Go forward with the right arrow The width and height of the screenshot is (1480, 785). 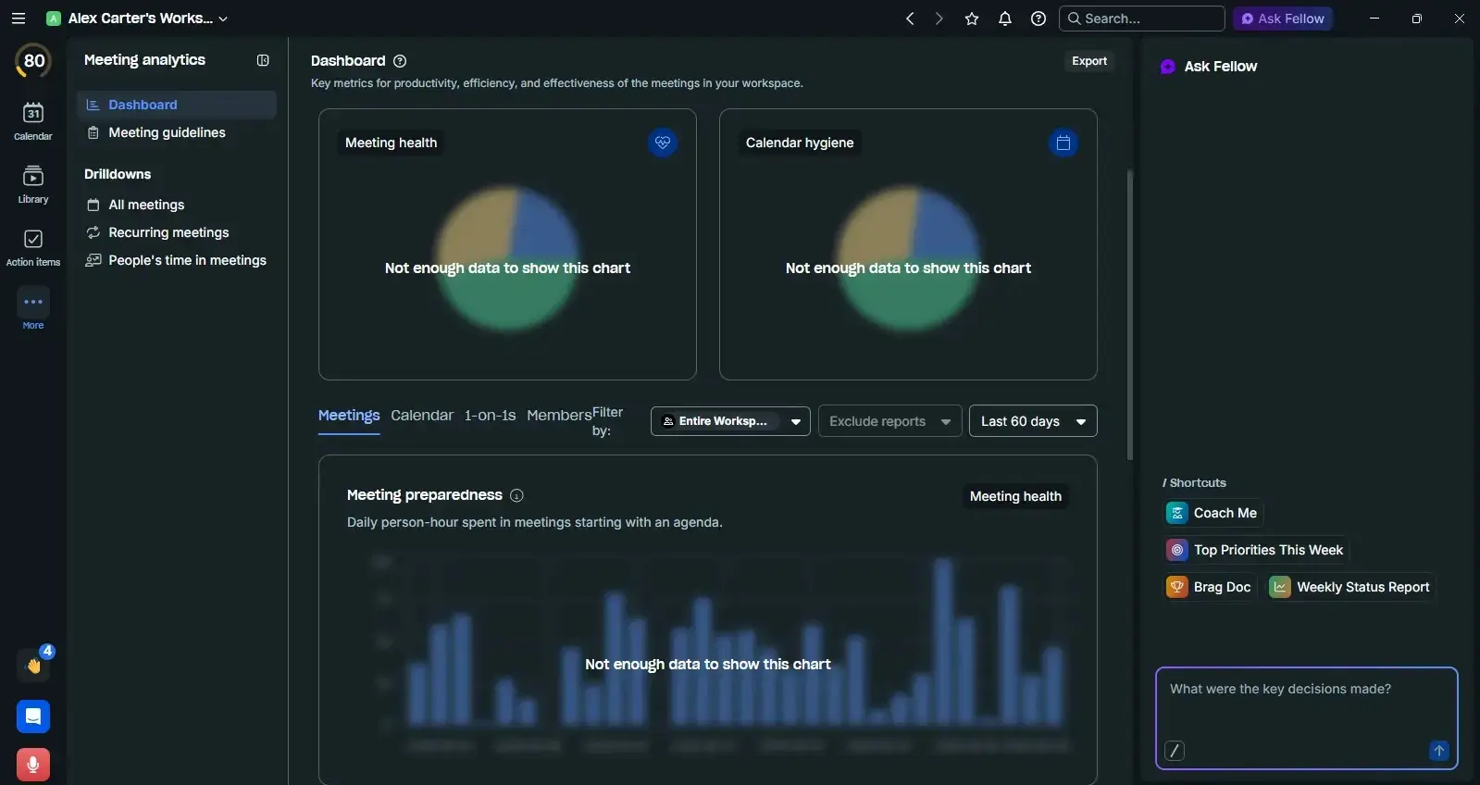coord(939,19)
